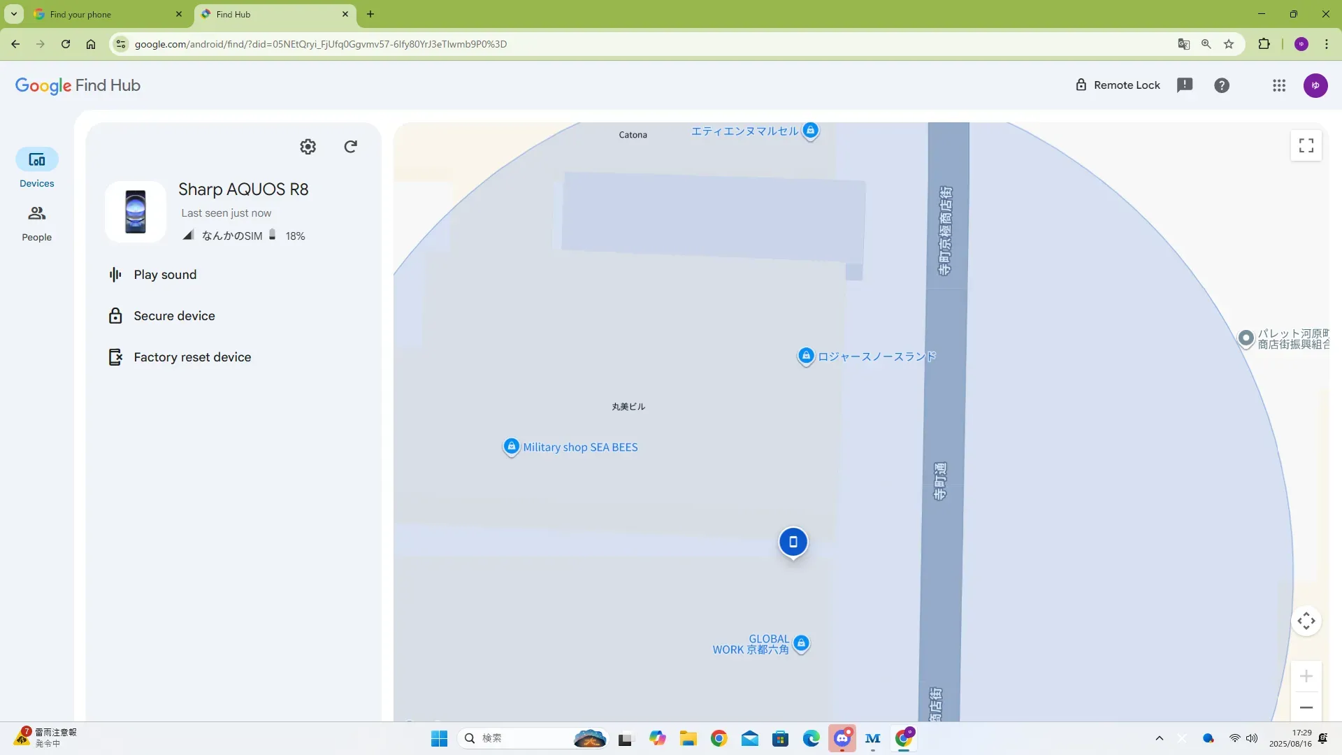Screen dimensions: 1342x755
Task: Select the Devices sidebar tab
Action: 36,168
